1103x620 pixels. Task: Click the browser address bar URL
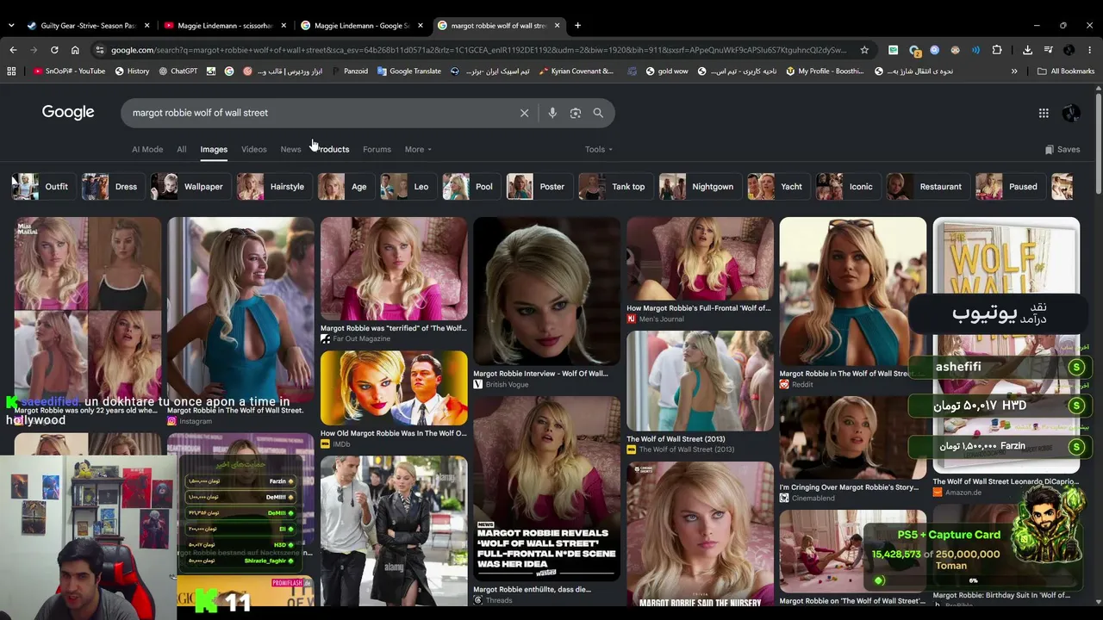[x=478, y=50]
